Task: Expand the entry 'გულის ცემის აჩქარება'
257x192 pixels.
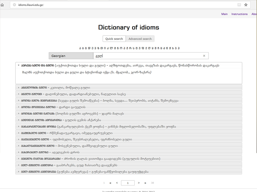Action: coord(129,120)
